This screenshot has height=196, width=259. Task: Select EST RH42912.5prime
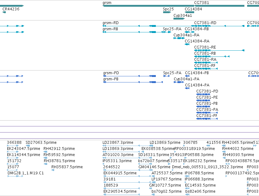[45, 152]
